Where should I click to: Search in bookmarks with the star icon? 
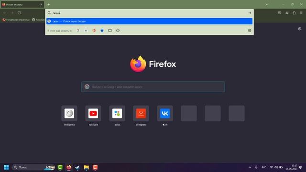[x=102, y=31]
